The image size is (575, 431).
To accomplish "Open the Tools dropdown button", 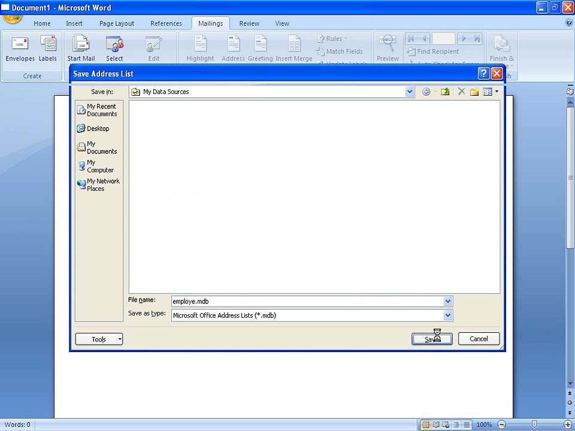I will (x=99, y=339).
